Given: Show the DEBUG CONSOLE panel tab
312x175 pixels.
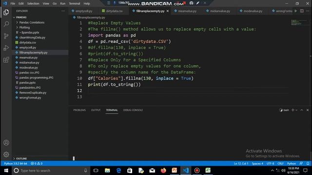Looking at the screenshot, I should click(133, 110).
